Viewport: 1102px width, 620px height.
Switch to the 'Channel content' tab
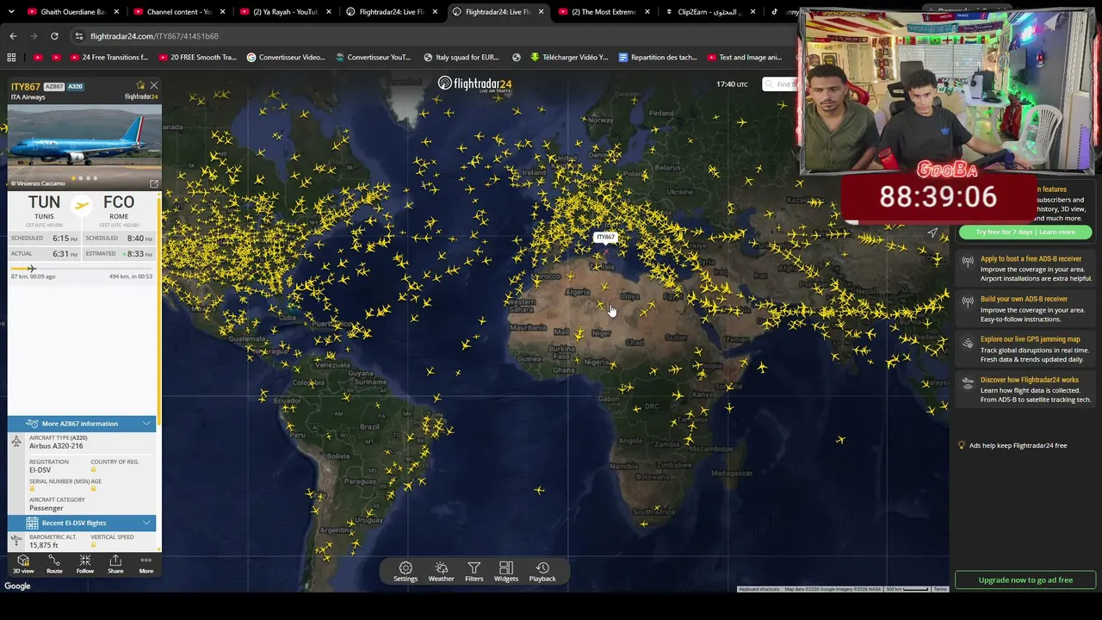click(x=181, y=12)
